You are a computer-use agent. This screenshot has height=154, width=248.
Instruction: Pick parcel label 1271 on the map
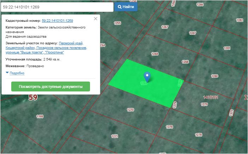coord(115,136)
